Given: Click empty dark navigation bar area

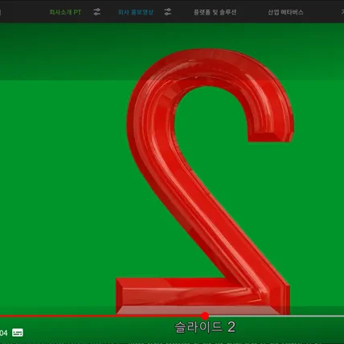Looking at the screenshot, I should [27, 12].
